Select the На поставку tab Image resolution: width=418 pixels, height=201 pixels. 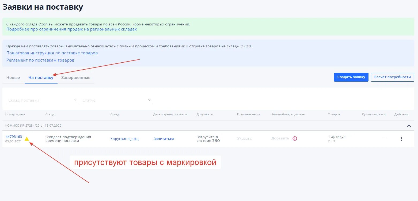point(41,78)
